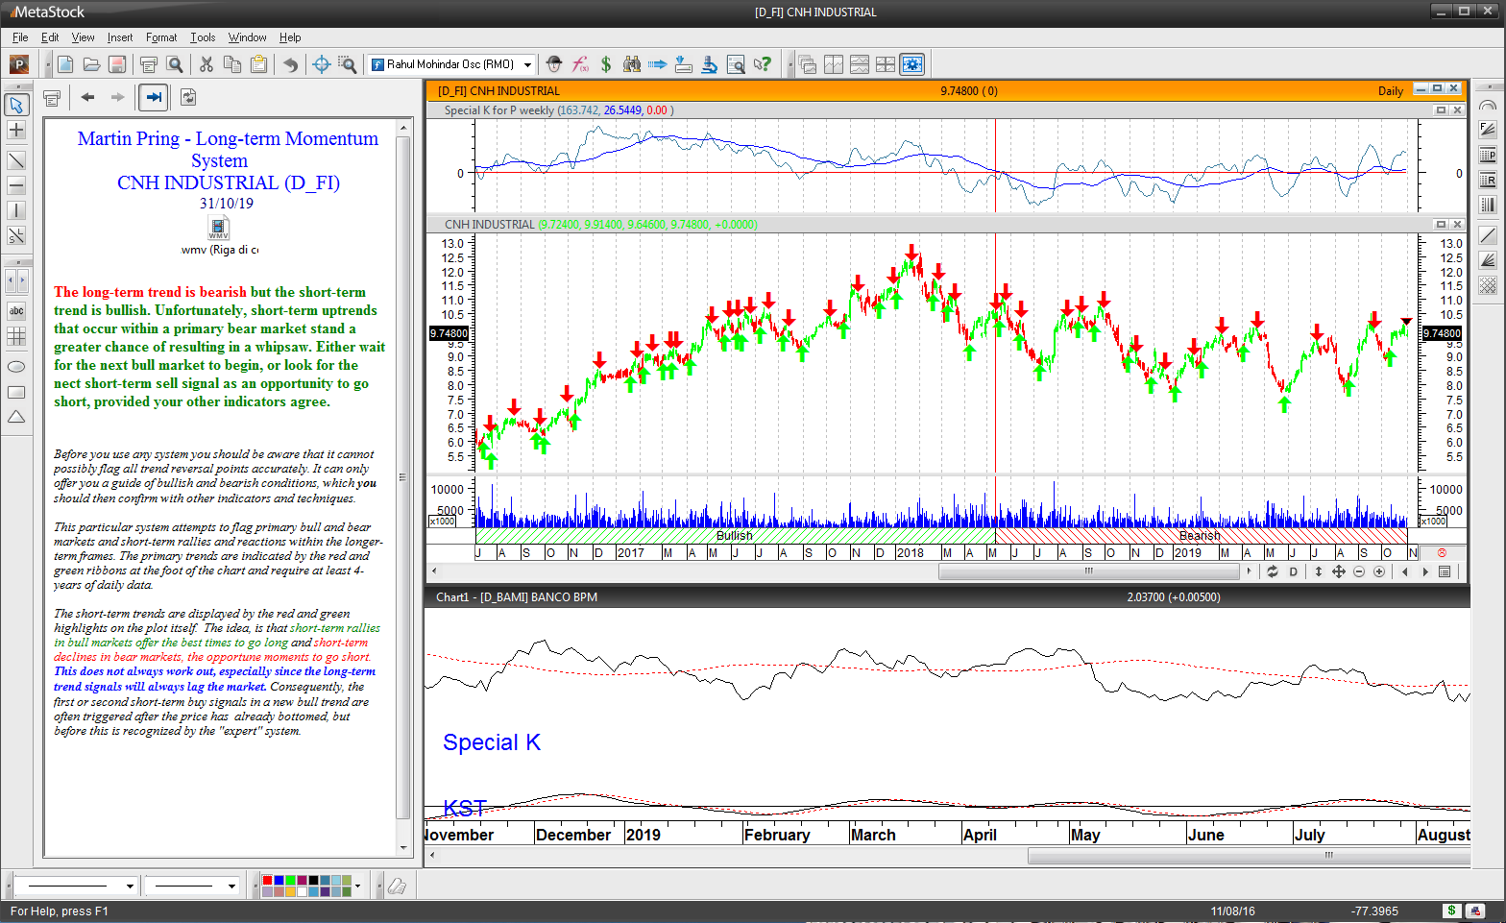Open the System Tester dollar icon
This screenshot has height=923, width=1506.
point(606,64)
